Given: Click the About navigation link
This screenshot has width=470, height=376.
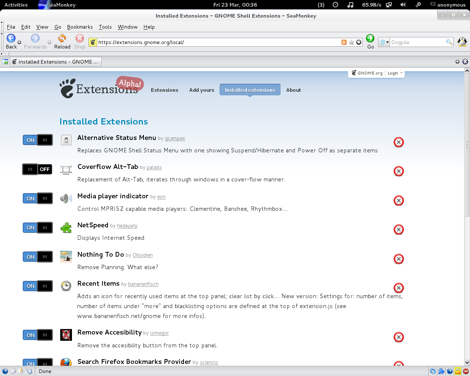Looking at the screenshot, I should coord(293,90).
